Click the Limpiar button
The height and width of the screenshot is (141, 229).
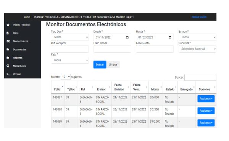pyautogui.click(x=113, y=64)
